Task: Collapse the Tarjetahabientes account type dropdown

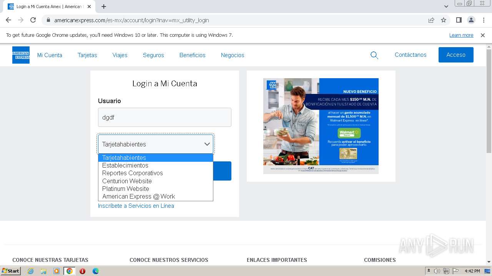Action: 156,144
